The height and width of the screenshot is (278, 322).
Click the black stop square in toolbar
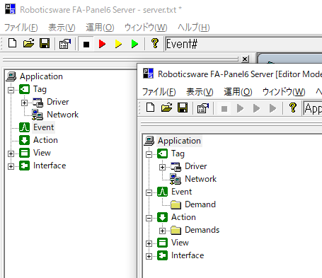(x=86, y=44)
